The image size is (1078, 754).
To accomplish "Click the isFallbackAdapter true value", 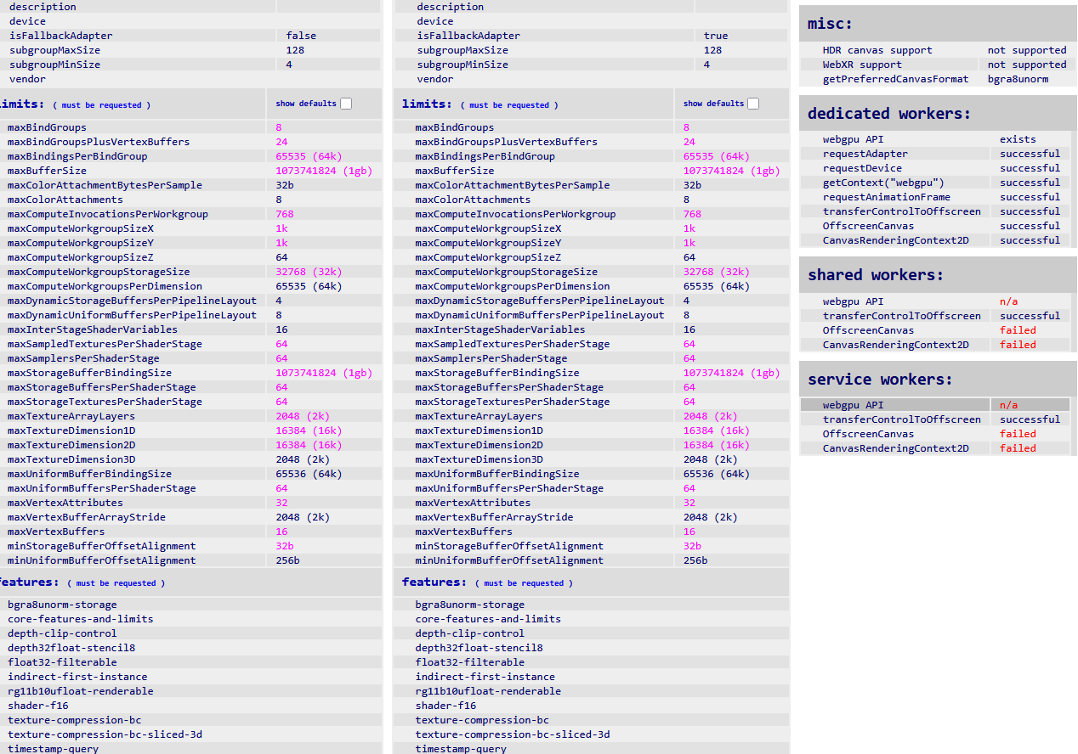I will pos(716,36).
